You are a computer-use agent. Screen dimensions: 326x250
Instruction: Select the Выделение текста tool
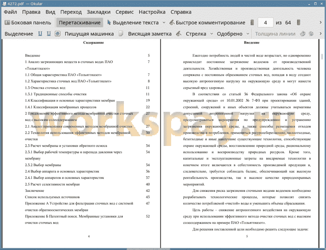(133, 23)
